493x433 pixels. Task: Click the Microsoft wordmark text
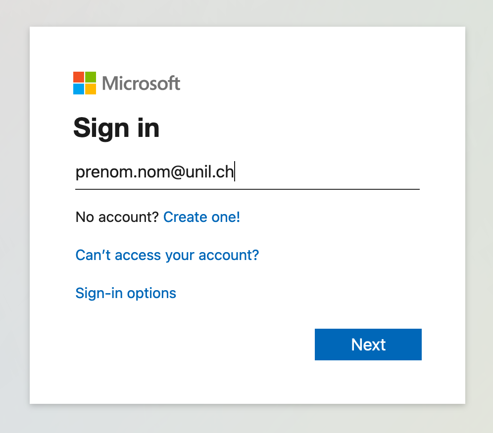tap(141, 83)
